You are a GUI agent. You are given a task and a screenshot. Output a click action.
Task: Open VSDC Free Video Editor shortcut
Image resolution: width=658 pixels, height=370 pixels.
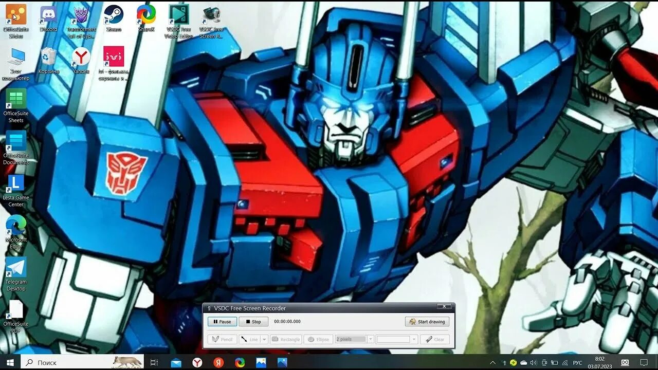[x=178, y=22]
